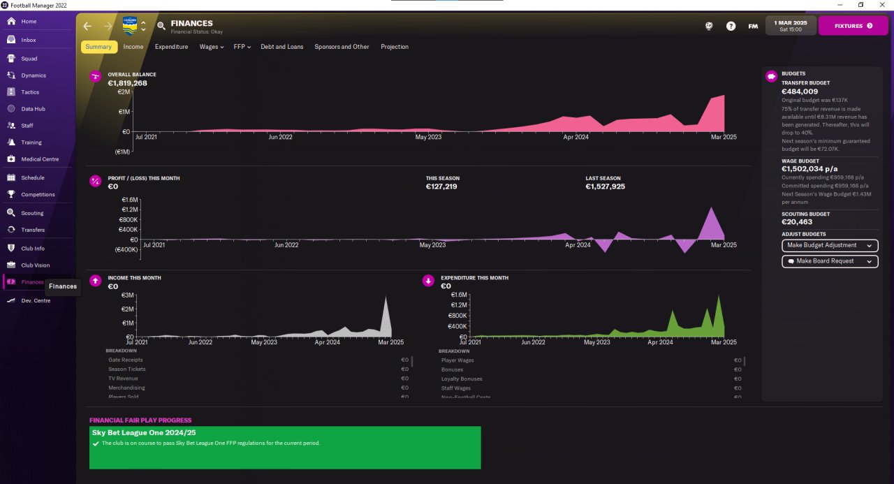Go to the Medical Centre icon
The height and width of the screenshot is (484, 894).
point(11,159)
